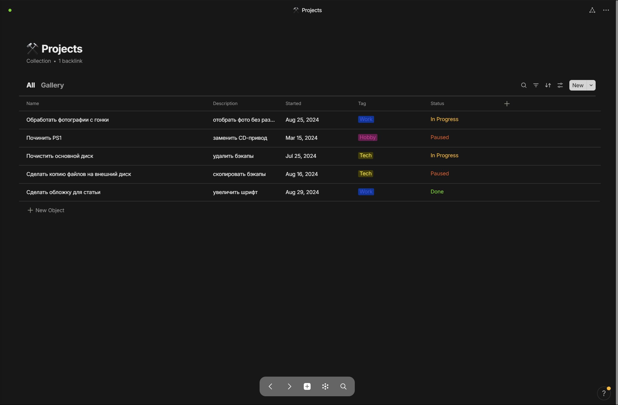Open the three-dots menu in top bar

(x=606, y=10)
